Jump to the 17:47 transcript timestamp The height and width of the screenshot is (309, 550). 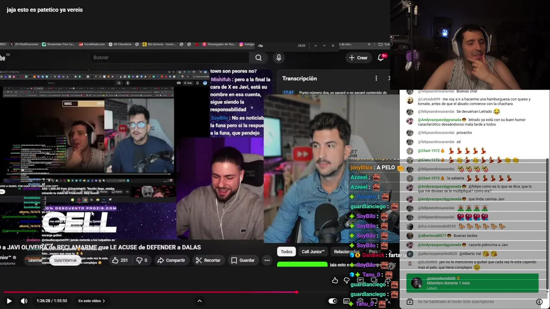coord(288,93)
